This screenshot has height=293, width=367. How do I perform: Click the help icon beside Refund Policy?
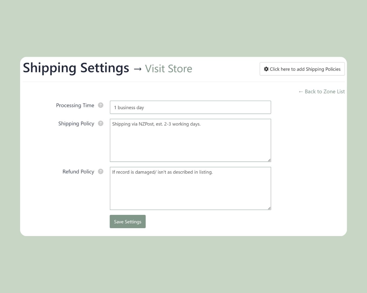101,171
